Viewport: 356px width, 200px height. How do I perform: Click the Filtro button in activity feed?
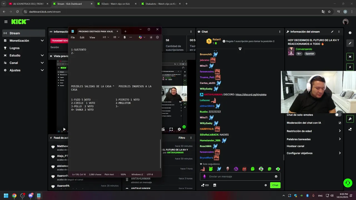(x=182, y=138)
